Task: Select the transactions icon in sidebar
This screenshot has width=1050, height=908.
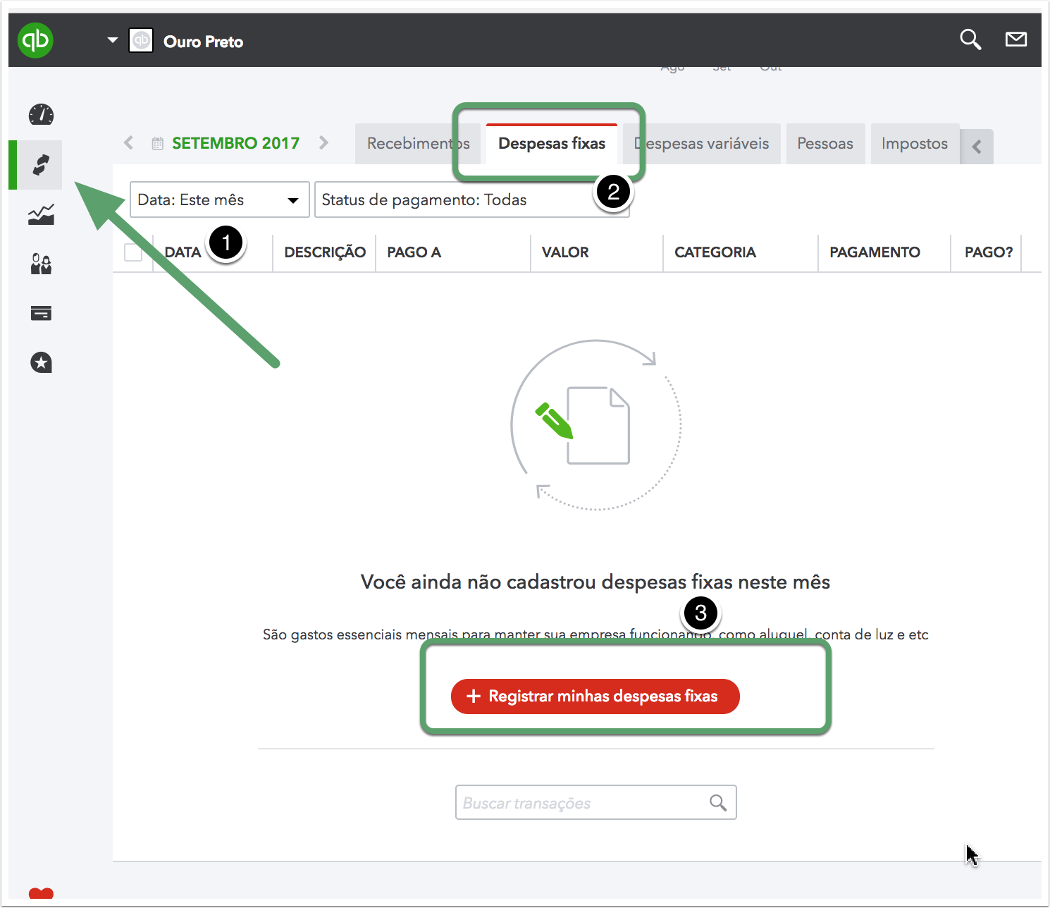Action: (41, 165)
